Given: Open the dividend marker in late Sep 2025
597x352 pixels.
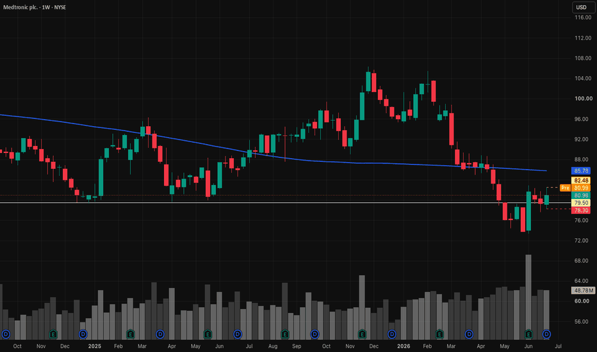Looking at the screenshot, I should [x=315, y=334].
